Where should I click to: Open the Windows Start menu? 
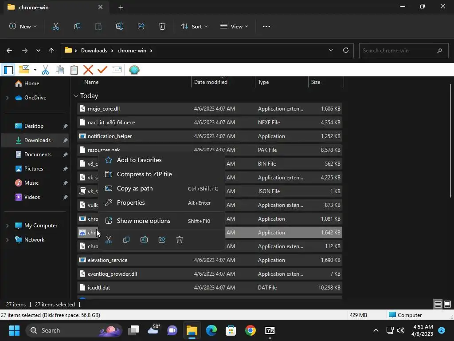(x=14, y=330)
